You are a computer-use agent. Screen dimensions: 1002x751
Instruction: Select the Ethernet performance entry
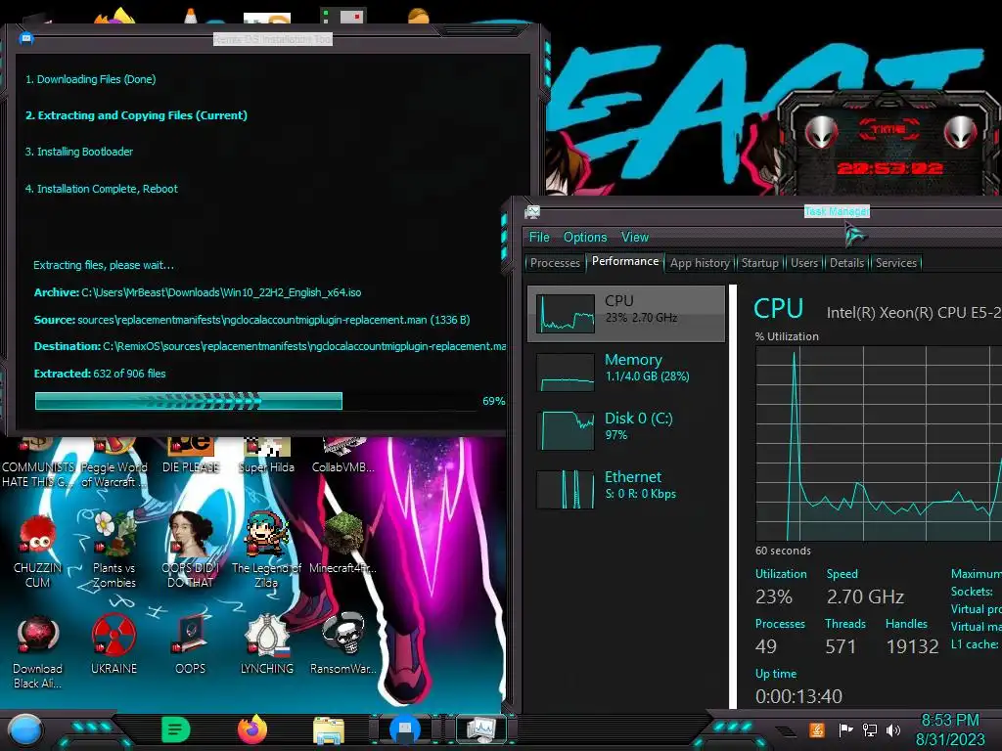pyautogui.click(x=626, y=489)
